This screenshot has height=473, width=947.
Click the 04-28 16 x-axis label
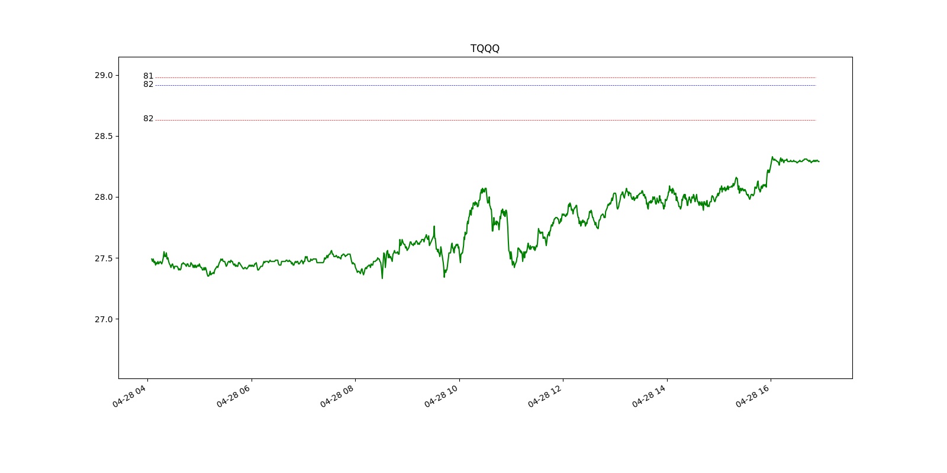point(753,396)
